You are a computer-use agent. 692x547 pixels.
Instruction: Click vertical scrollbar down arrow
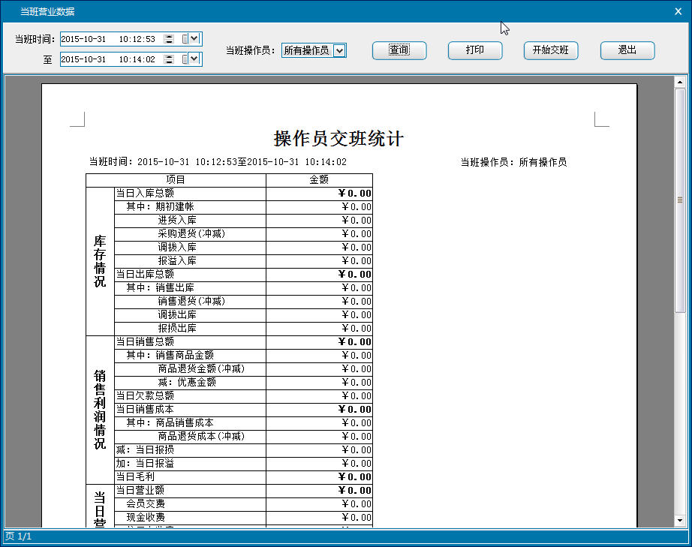[680, 521]
